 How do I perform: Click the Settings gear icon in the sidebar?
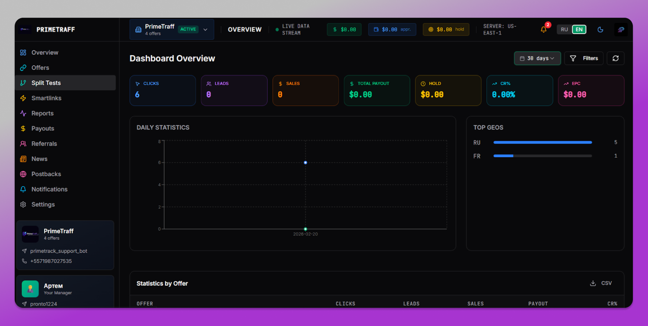[x=23, y=204]
